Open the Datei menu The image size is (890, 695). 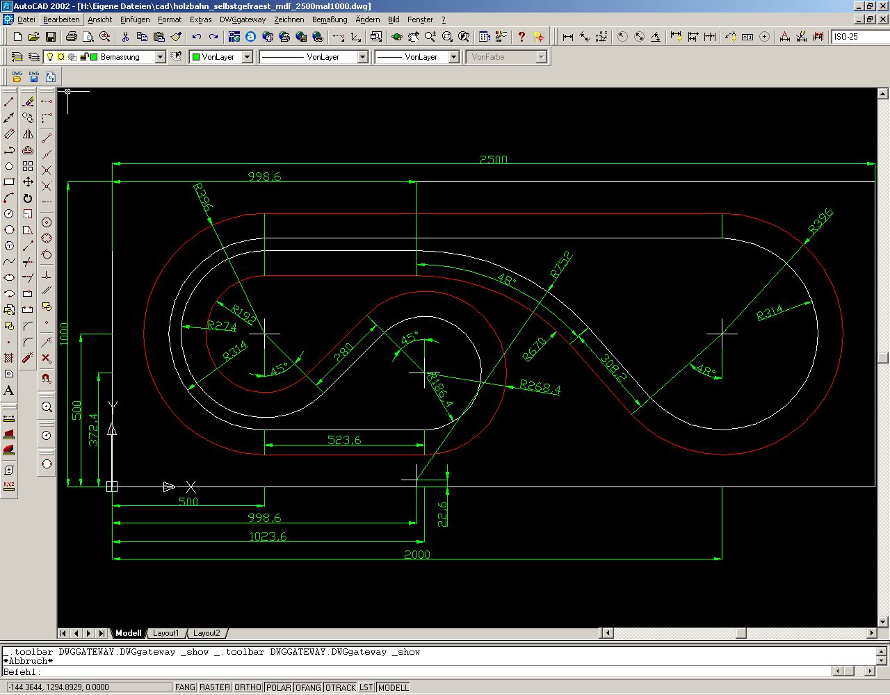(x=26, y=19)
